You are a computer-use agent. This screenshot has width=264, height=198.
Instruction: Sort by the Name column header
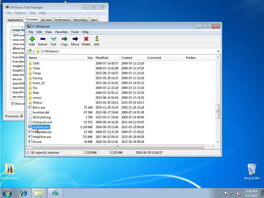click(48, 57)
